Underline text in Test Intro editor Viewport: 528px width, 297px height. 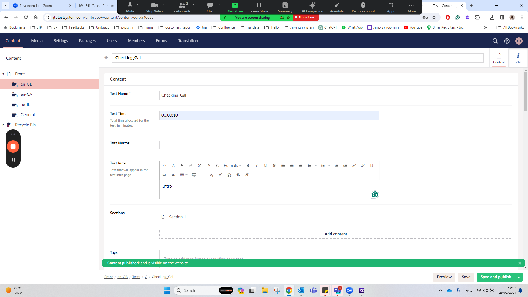[x=265, y=166]
